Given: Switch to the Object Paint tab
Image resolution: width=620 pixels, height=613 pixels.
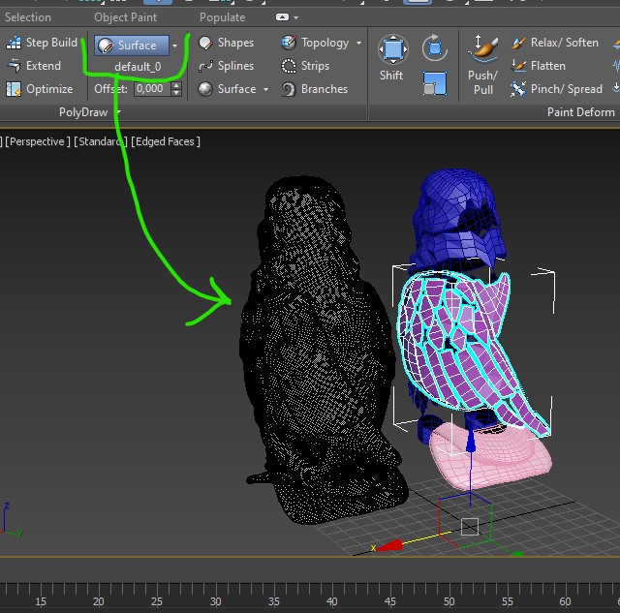Looking at the screenshot, I should [x=125, y=17].
